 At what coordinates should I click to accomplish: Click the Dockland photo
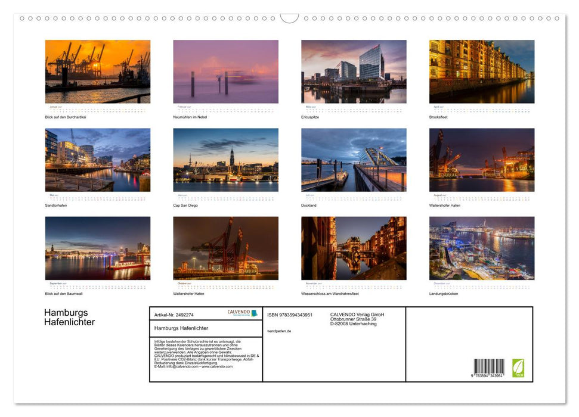354,160
